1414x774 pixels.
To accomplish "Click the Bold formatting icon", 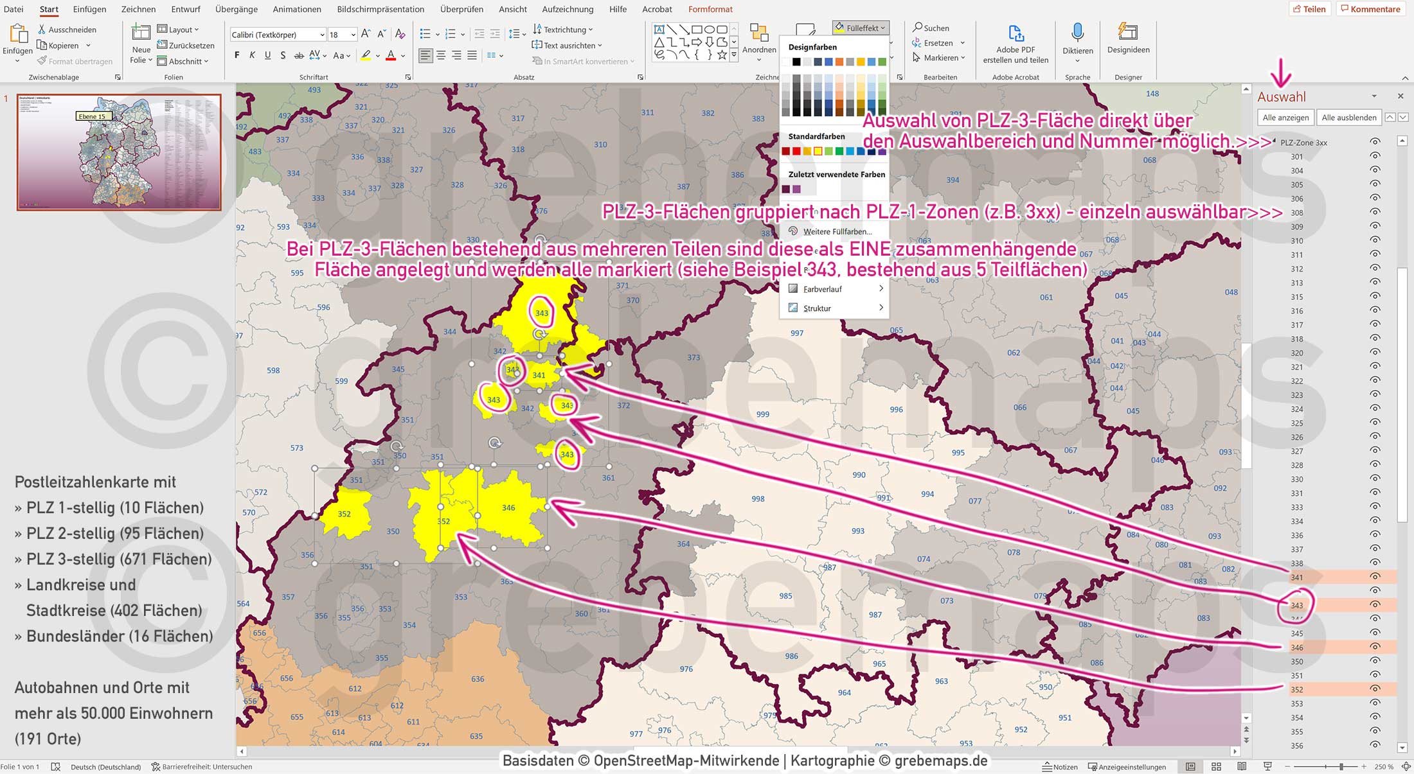I will [x=237, y=56].
